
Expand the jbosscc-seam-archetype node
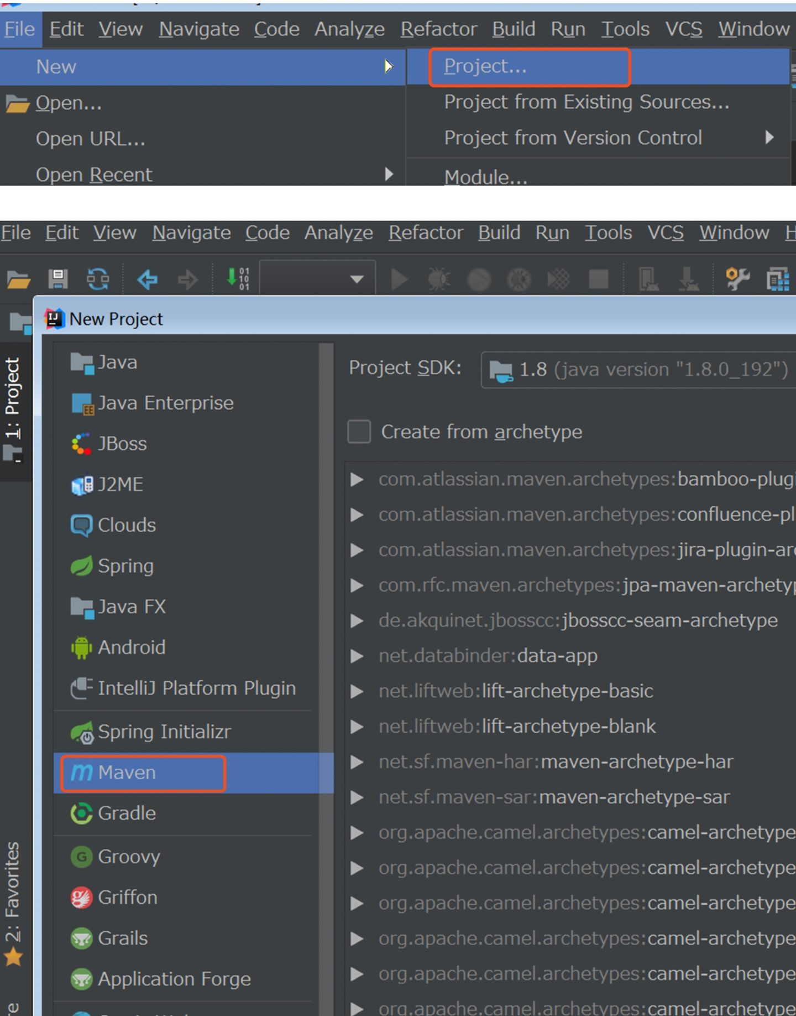(x=357, y=621)
